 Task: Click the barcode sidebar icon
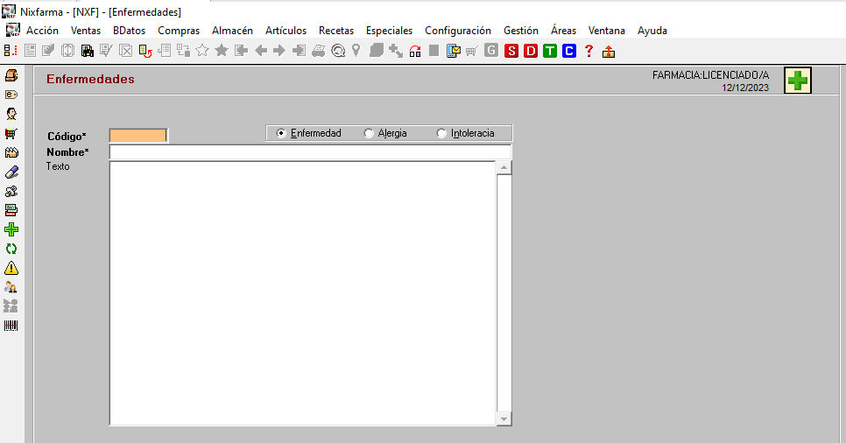(11, 326)
